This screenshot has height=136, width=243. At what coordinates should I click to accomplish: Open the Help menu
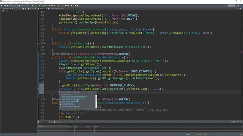pyautogui.click(x=42, y=3)
